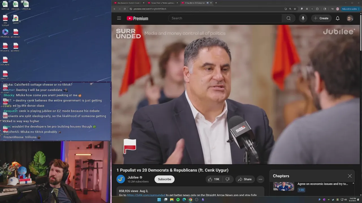Screen dimensions: 362x203
Task: Switch to Chrome in the taskbar
Action: click(190, 200)
